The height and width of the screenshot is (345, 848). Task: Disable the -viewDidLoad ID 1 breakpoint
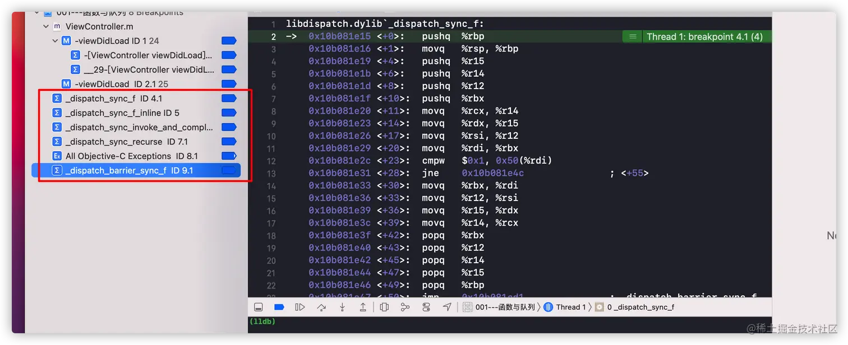(x=229, y=41)
